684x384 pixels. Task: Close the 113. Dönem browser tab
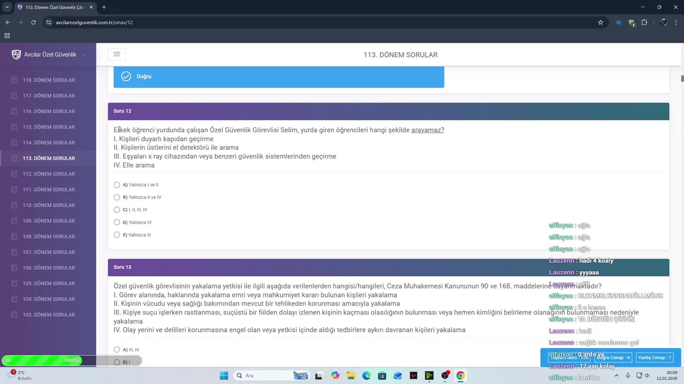point(90,7)
